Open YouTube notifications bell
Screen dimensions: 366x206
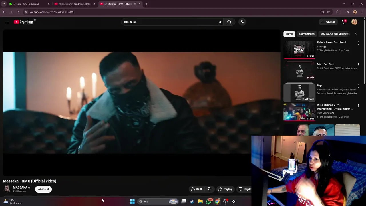(343, 22)
